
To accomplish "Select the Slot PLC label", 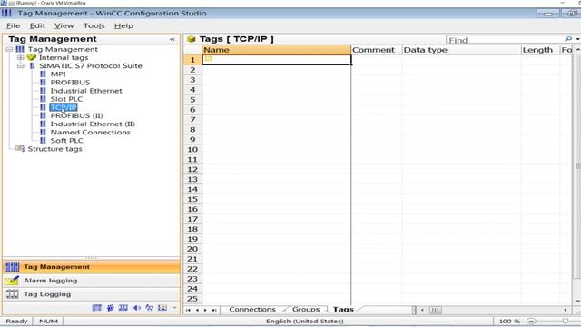I will (66, 99).
